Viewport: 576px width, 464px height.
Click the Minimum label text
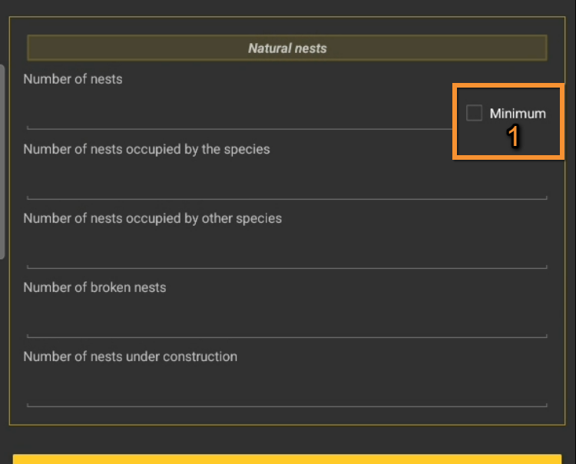[518, 114]
